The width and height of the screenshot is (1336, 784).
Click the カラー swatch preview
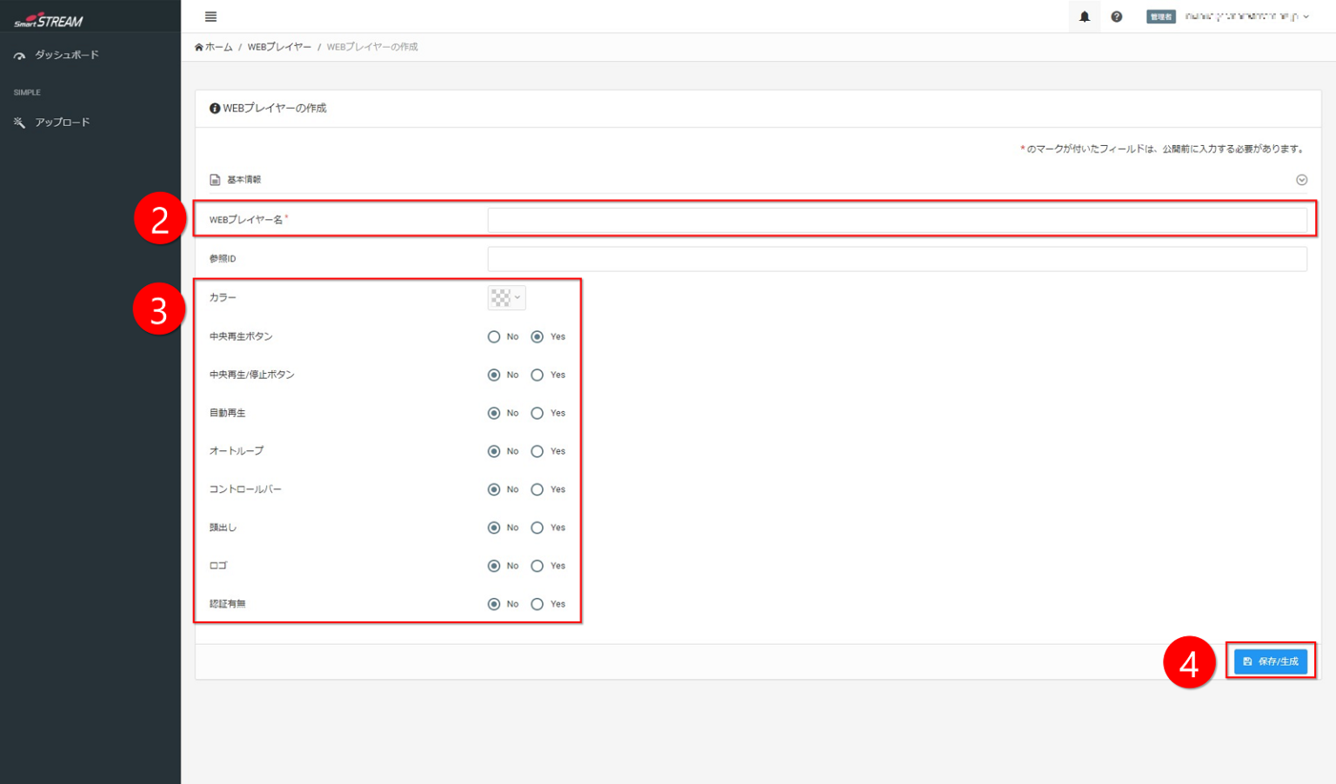[500, 298]
